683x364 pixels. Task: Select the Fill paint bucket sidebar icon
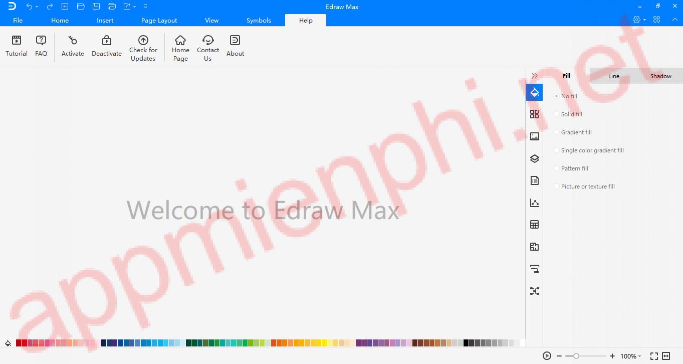coord(534,92)
